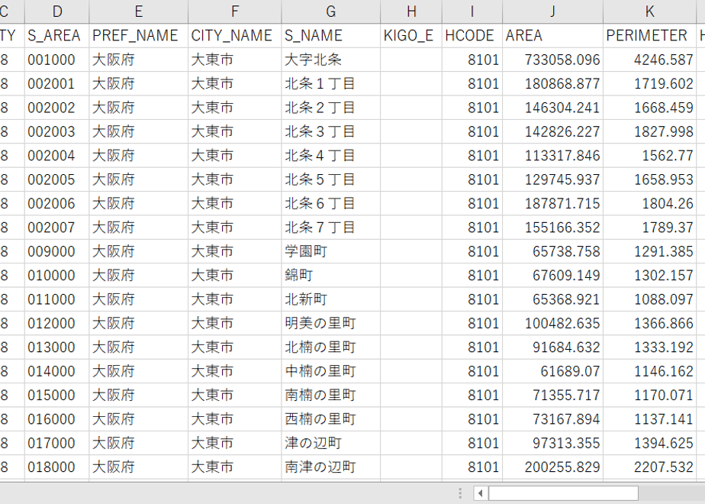Click the horizontal scrollbar thumb
Screen dimensions: 705x504
pyautogui.click(x=563, y=493)
